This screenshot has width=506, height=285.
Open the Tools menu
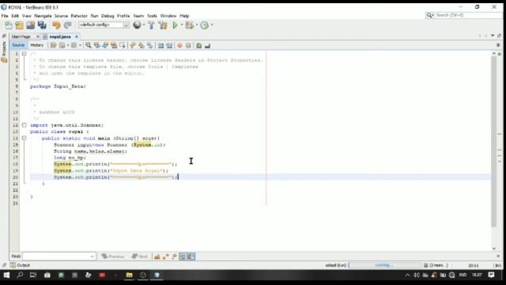tap(152, 16)
